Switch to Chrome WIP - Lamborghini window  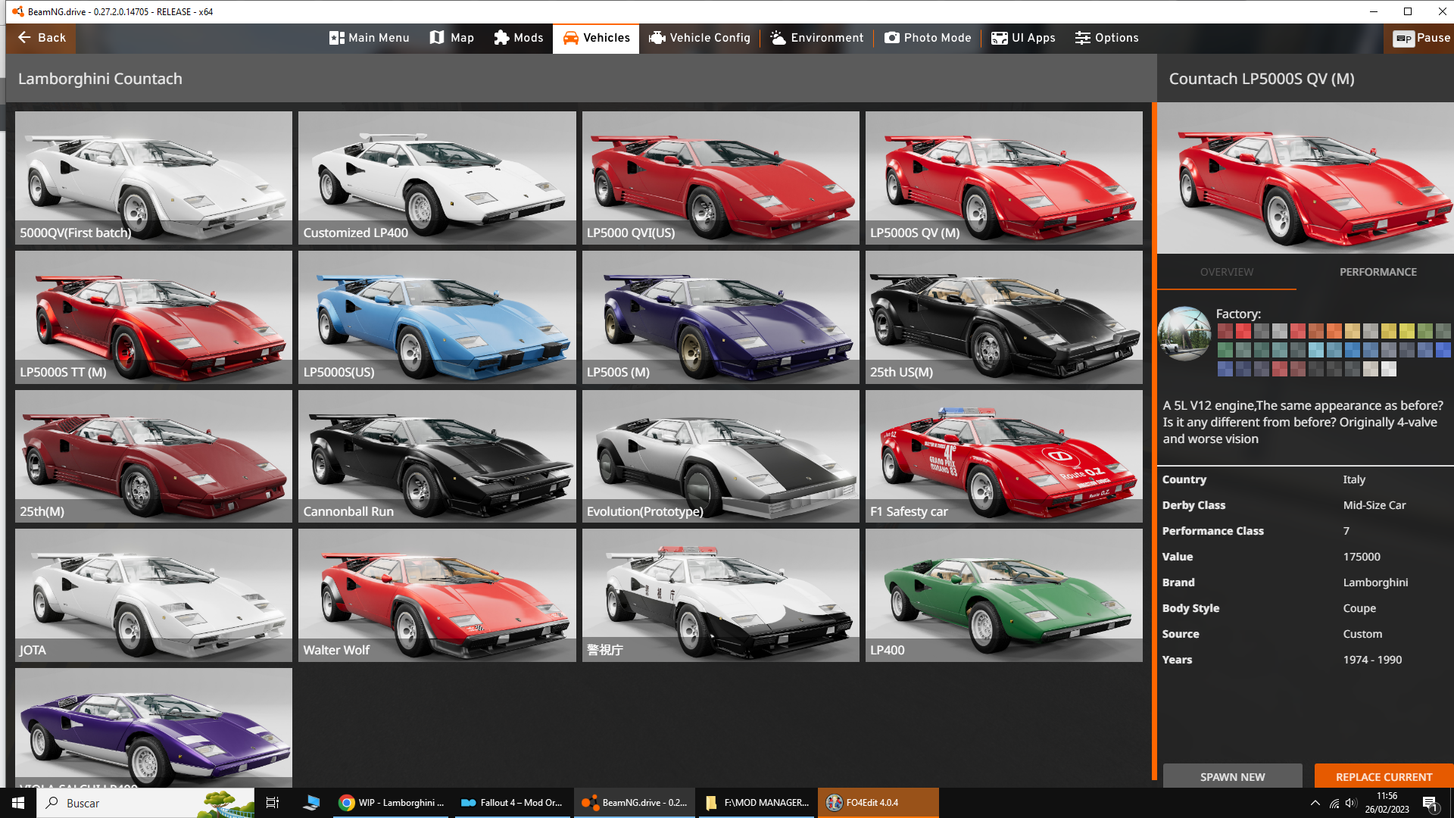392,803
